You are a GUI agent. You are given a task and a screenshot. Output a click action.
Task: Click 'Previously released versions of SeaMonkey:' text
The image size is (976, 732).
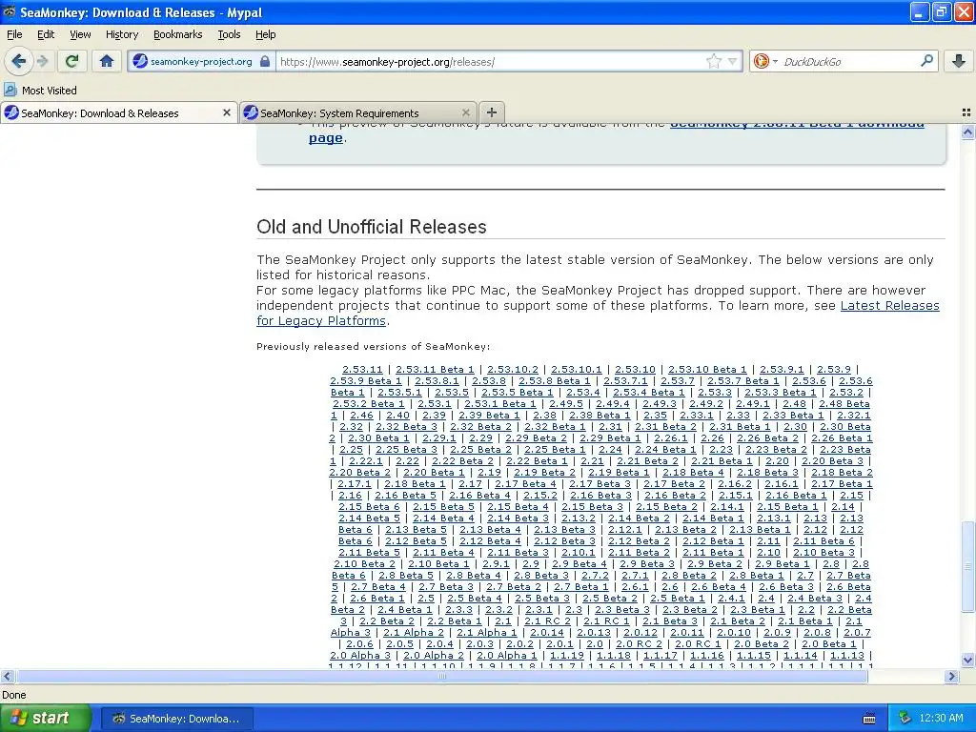point(373,347)
